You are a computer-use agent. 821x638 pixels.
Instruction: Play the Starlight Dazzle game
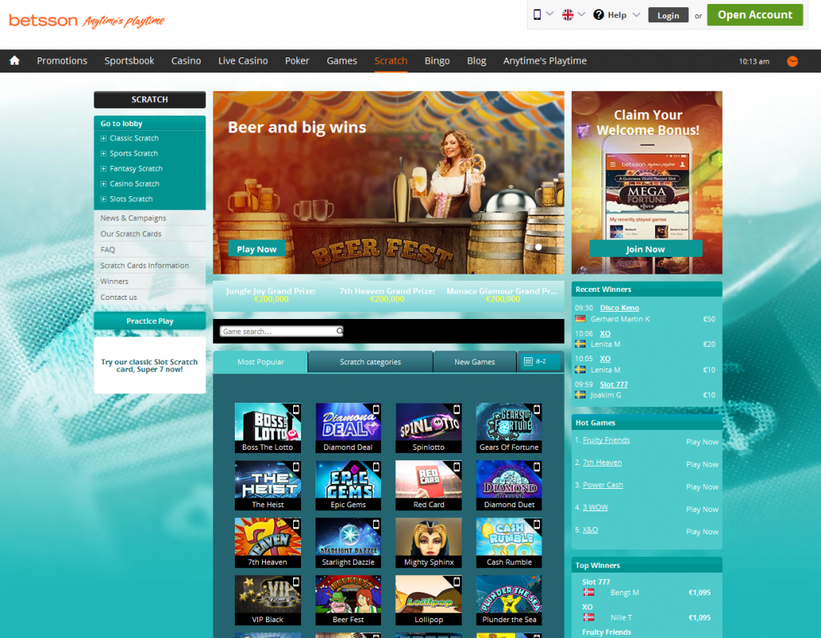(348, 543)
